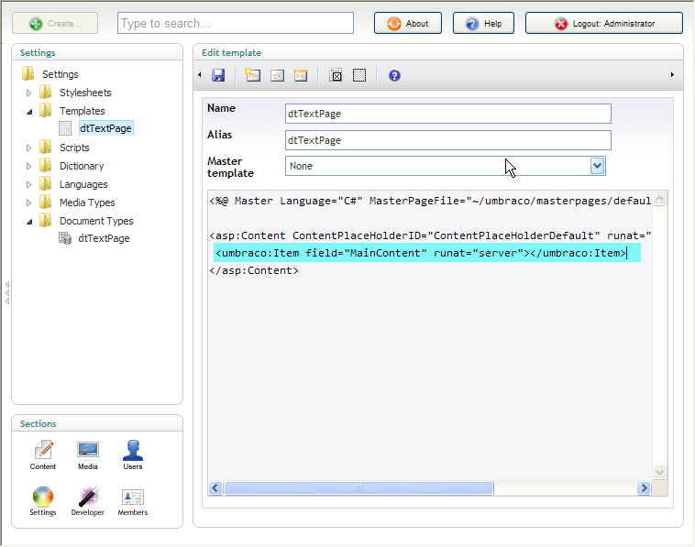Insert Umbraco page field icon
Image resolution: width=695 pixels, height=547 pixels.
click(253, 75)
